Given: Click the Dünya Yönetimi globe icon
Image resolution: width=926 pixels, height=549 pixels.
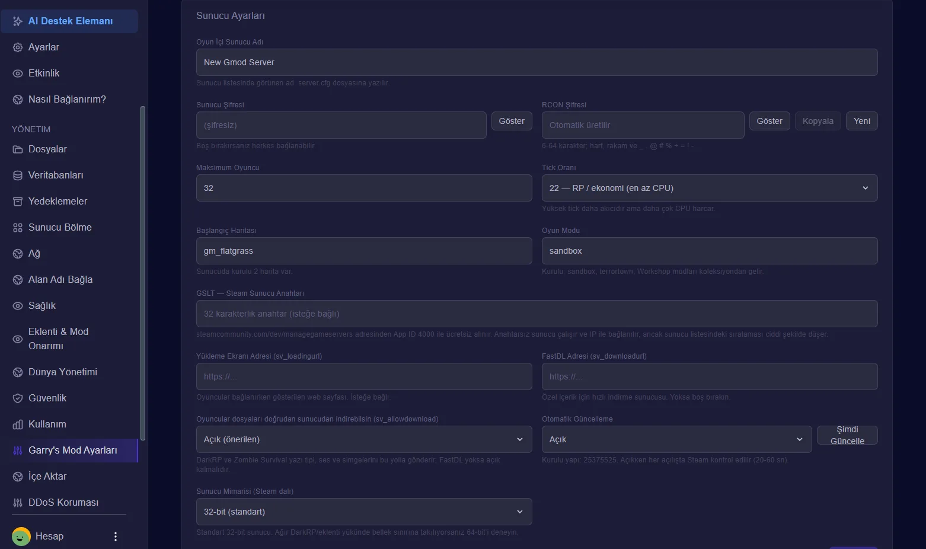Looking at the screenshot, I should (18, 372).
